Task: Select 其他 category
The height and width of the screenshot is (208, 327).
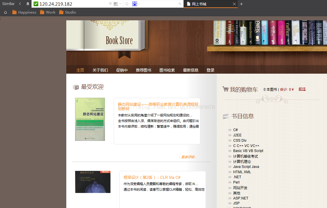Action: coord(237,193)
